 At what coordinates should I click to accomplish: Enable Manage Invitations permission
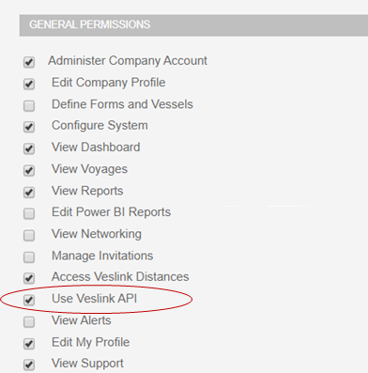(x=29, y=257)
